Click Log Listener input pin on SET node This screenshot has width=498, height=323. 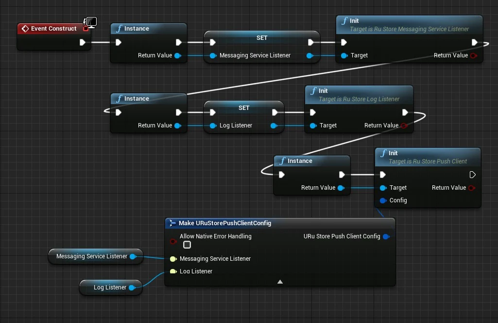click(x=213, y=126)
